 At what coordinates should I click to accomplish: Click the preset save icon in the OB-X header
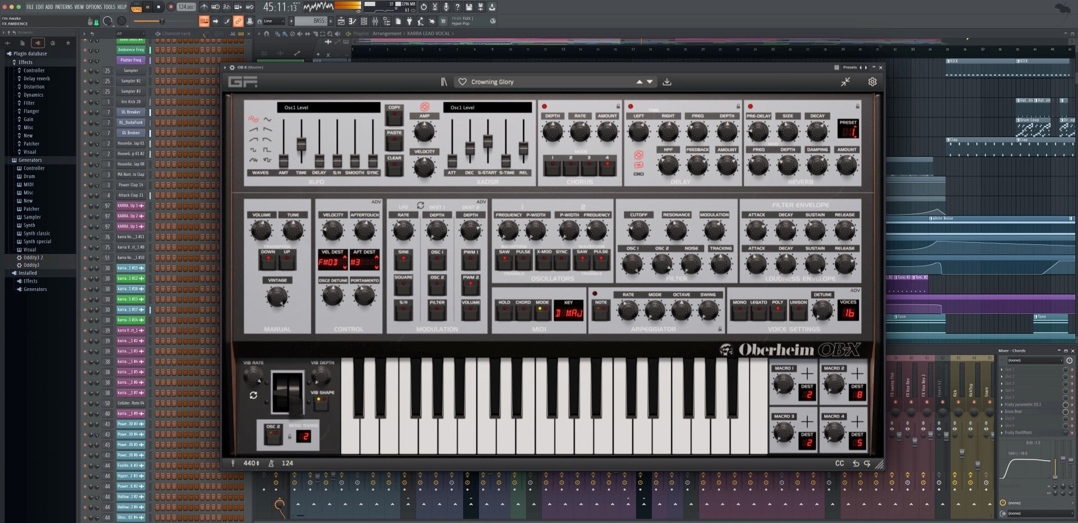click(x=668, y=81)
